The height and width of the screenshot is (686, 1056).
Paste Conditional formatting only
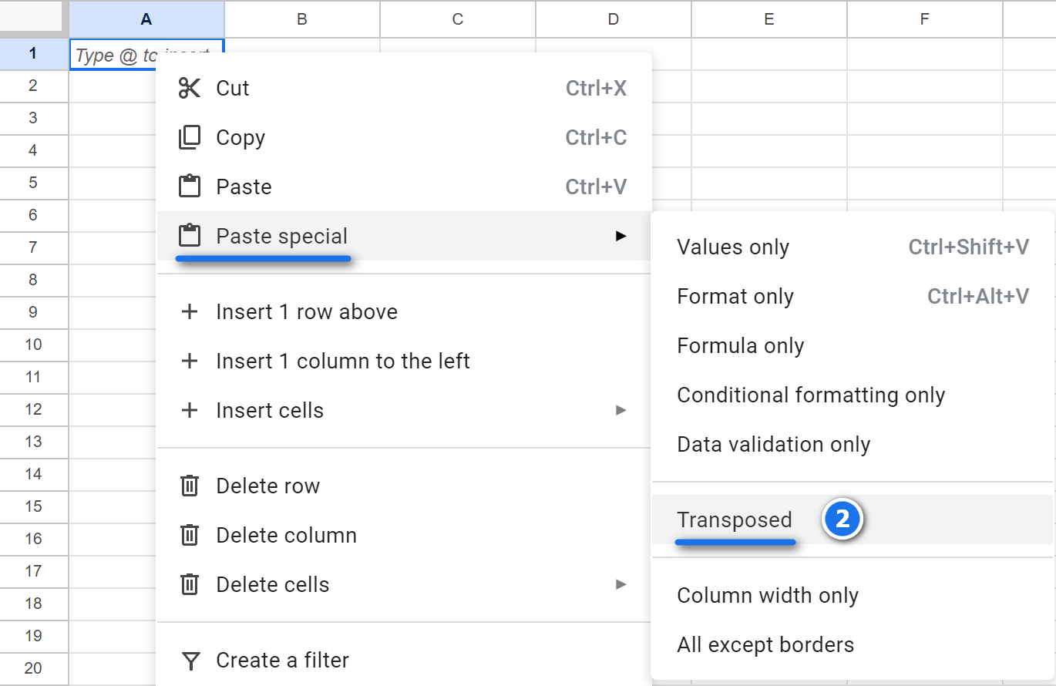pos(853,395)
